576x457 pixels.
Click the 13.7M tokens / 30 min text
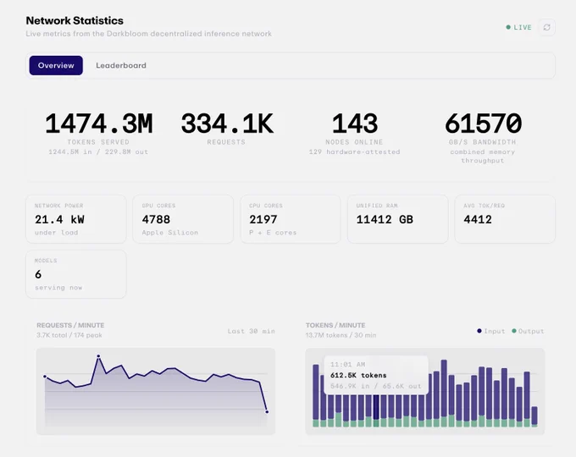coord(341,335)
